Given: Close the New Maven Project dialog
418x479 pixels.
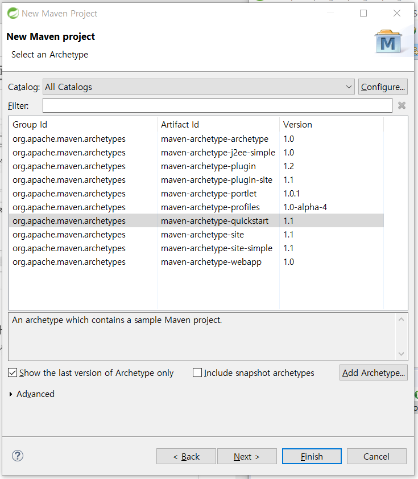Looking at the screenshot, I should click(397, 13).
